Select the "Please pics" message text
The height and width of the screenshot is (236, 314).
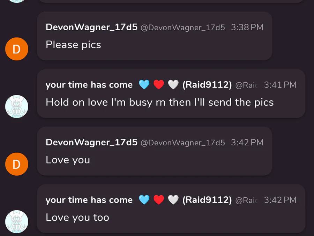[x=73, y=45]
